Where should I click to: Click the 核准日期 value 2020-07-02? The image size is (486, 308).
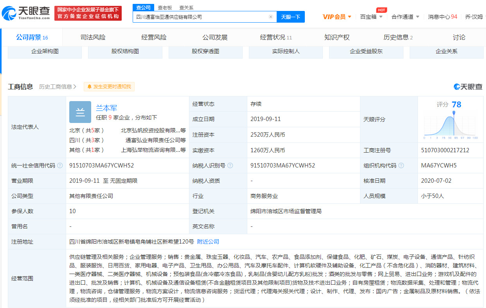pos(436,181)
